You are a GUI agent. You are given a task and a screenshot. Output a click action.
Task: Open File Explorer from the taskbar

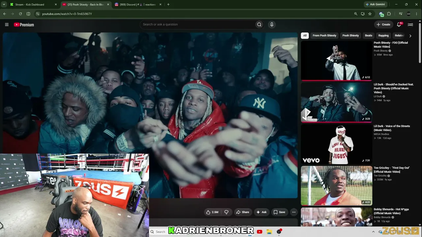tap(269, 232)
